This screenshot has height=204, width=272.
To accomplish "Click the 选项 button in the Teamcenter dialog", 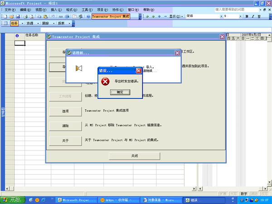I will tap(65, 112).
